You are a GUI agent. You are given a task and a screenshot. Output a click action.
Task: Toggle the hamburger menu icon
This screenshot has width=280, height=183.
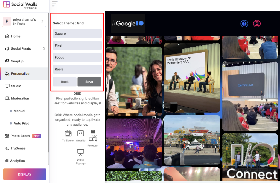click(55, 4)
